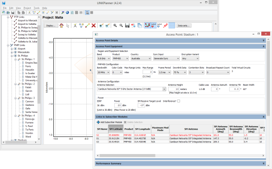The height and width of the screenshot is (169, 272).
Task: Click the New PTP Link icon in main toolbar
Action: coord(38,13)
